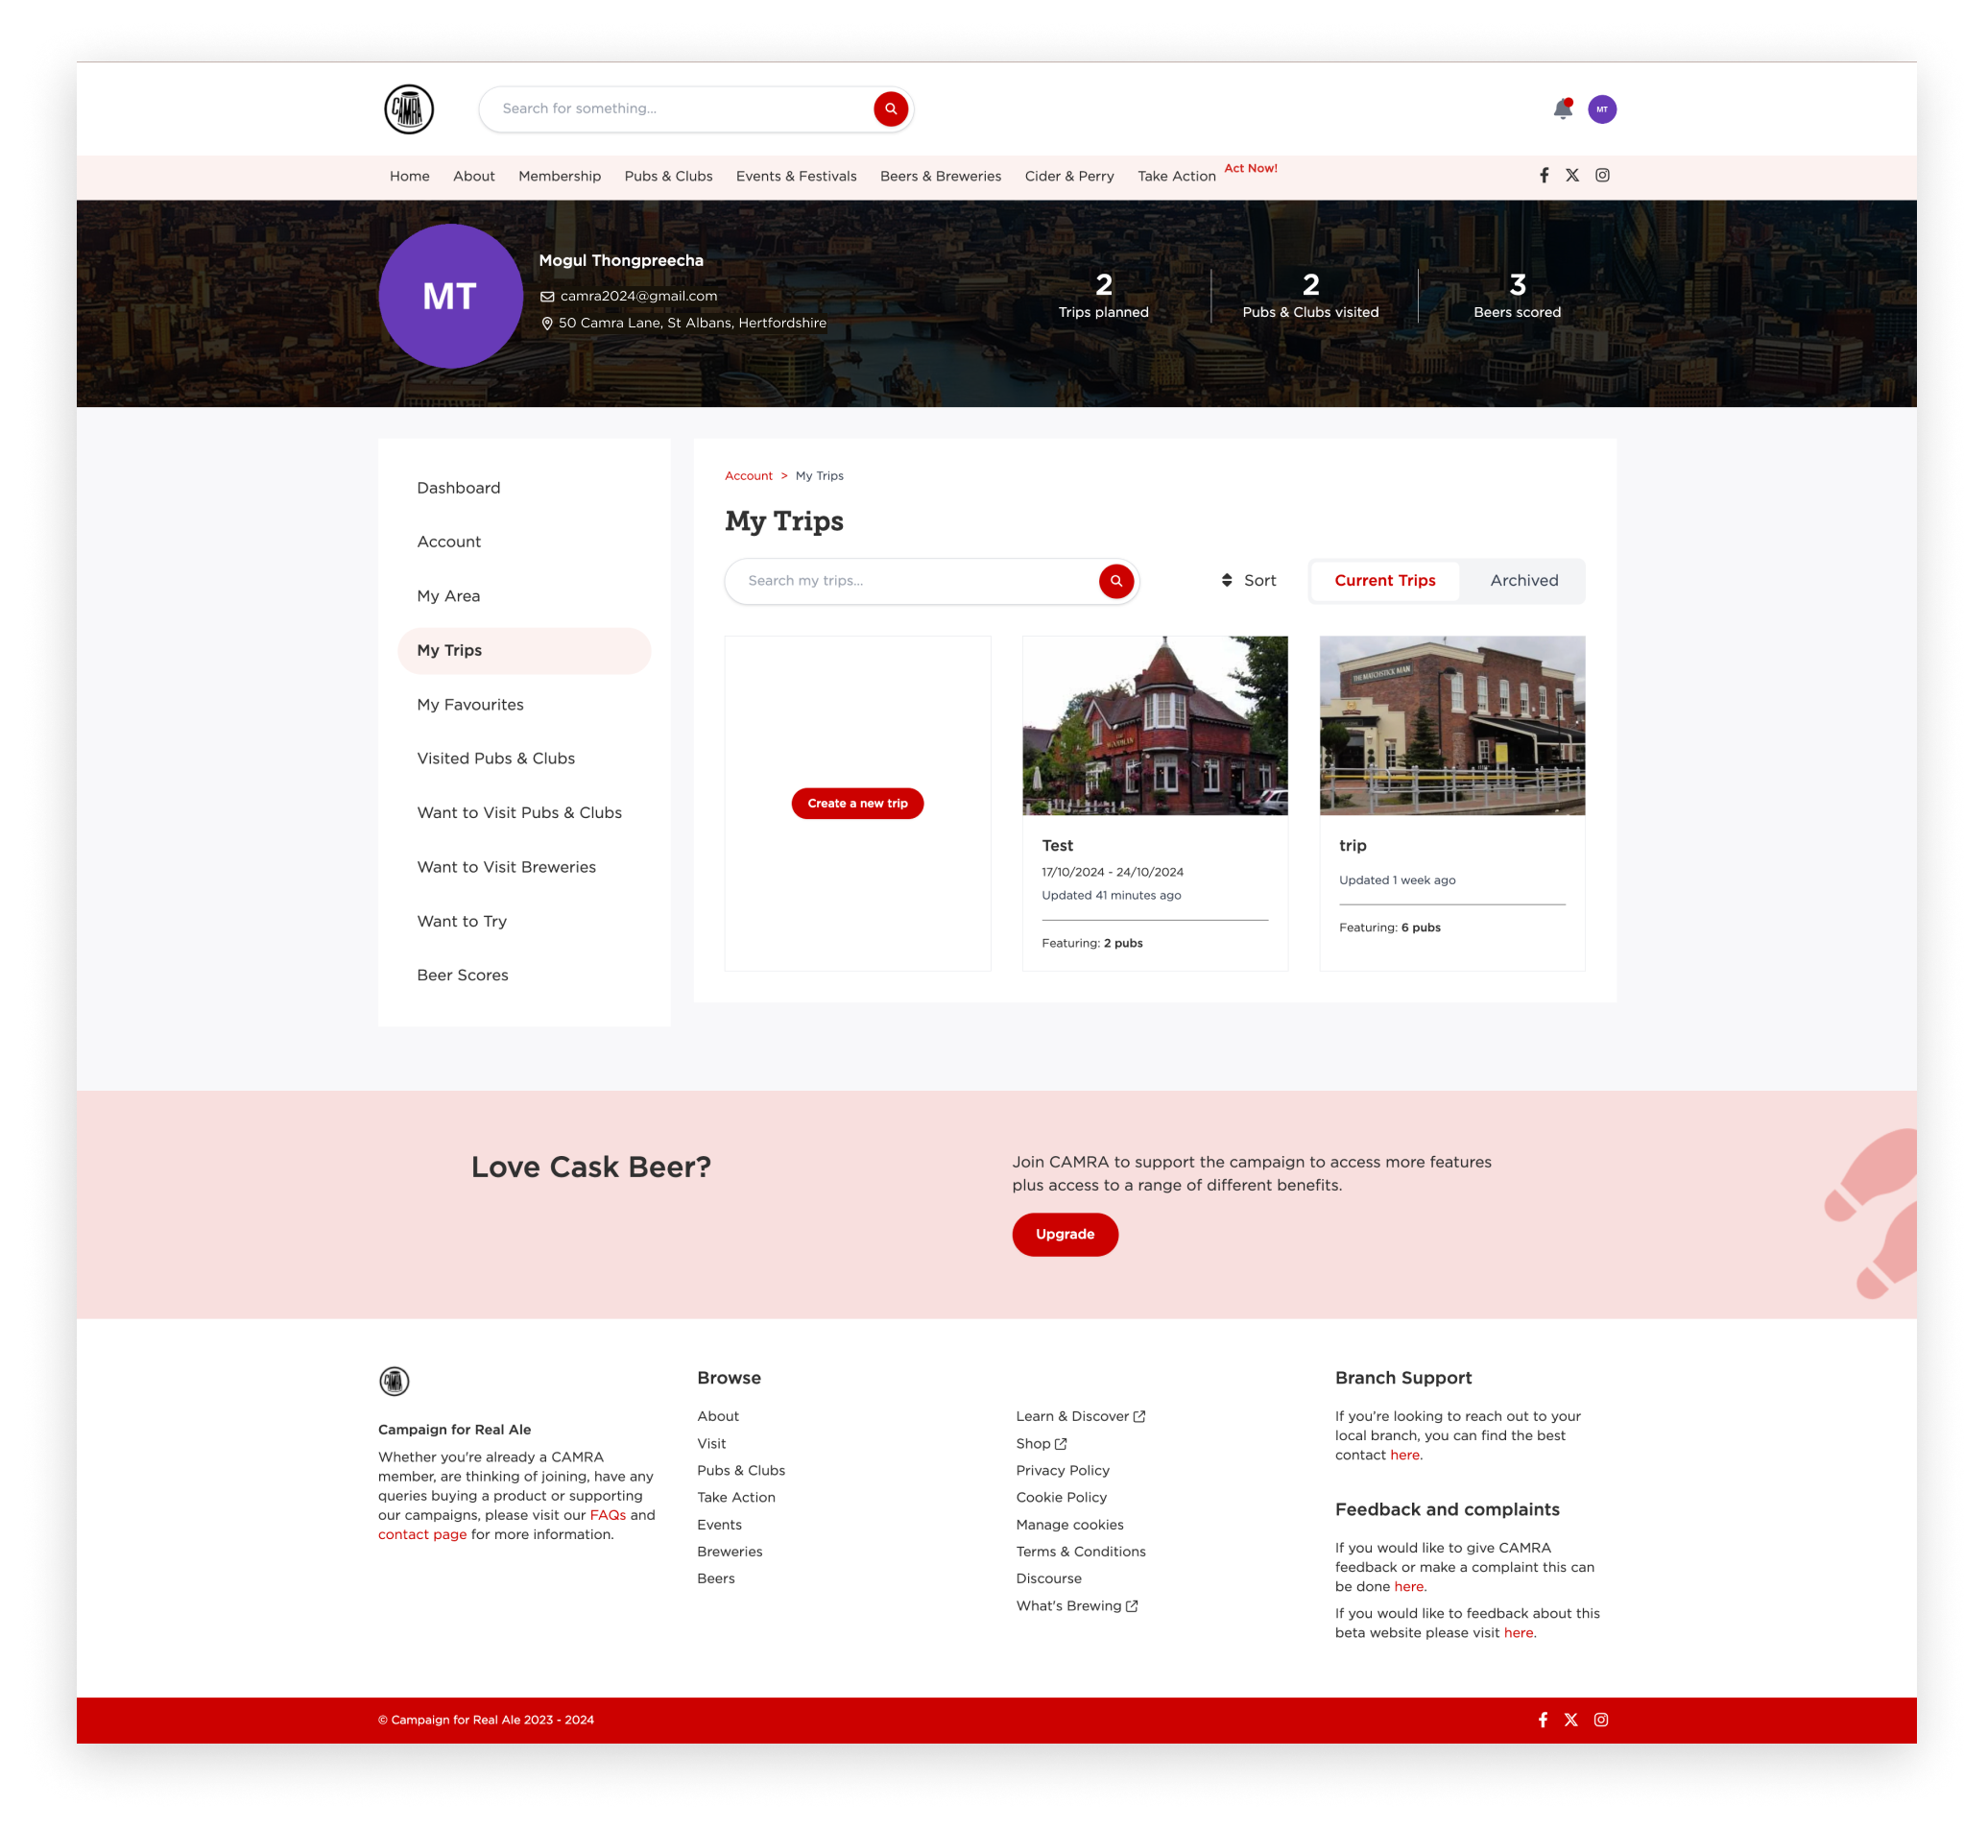Click the red Upgrade button
Viewport: 1988px width, 1830px height.
click(x=1065, y=1234)
